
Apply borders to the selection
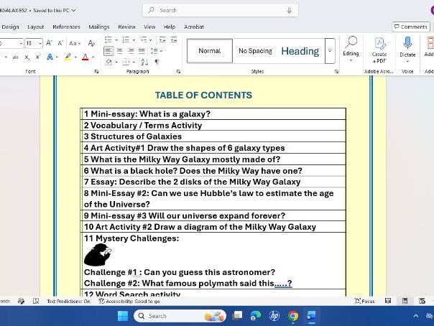tap(126, 62)
